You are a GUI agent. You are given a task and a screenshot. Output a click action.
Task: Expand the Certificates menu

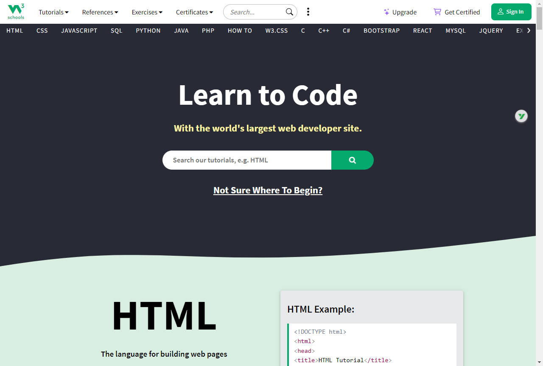click(194, 12)
